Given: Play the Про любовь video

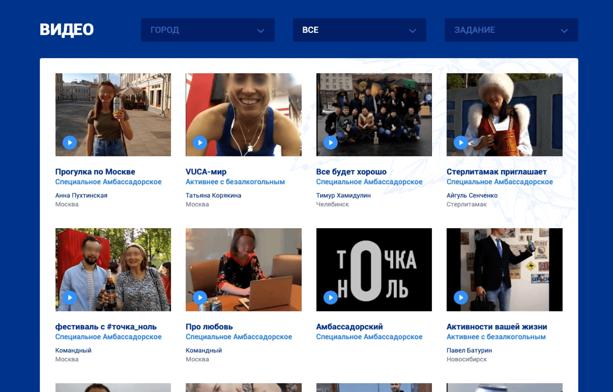Looking at the screenshot, I should coord(200,298).
